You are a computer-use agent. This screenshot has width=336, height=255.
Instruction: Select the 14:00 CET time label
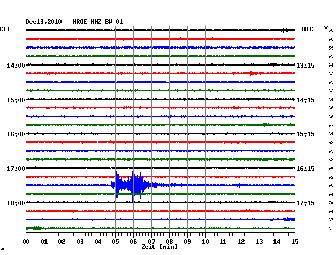16,65
